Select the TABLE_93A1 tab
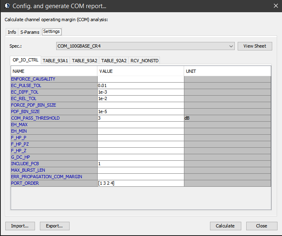 click(55, 61)
